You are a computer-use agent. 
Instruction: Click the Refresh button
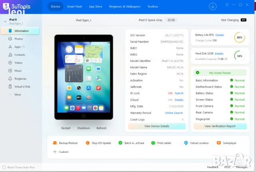point(101,128)
